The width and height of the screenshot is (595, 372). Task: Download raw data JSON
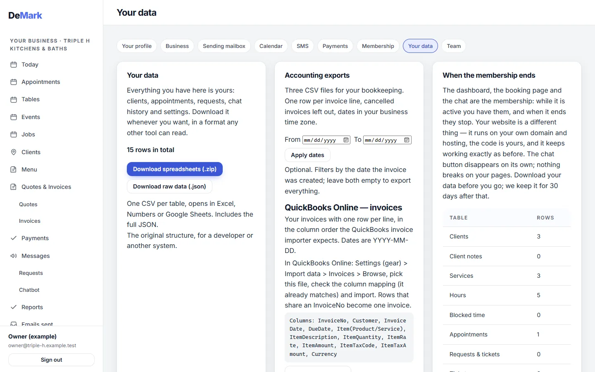(x=169, y=186)
